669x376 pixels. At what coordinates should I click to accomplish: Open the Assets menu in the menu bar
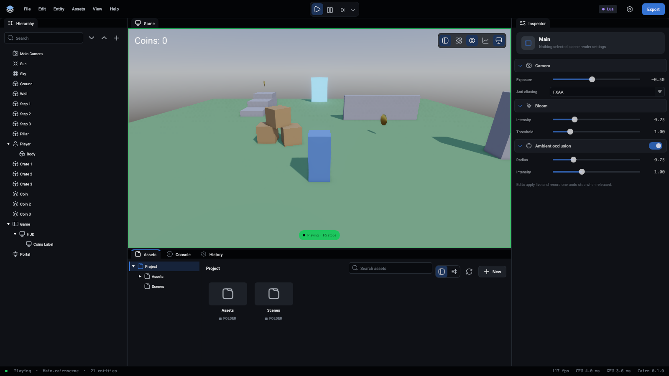click(x=79, y=9)
